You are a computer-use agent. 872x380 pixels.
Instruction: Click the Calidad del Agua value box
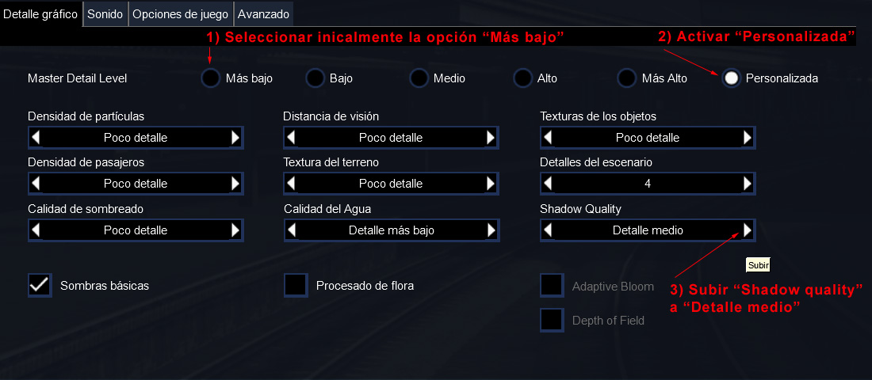click(391, 230)
